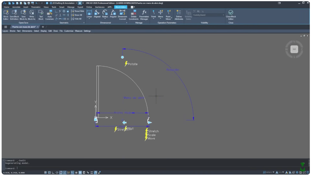Toggle ortho mode in status bar
Image resolution: width=311 pixels, height=176 pixels.
[x=53, y=172]
